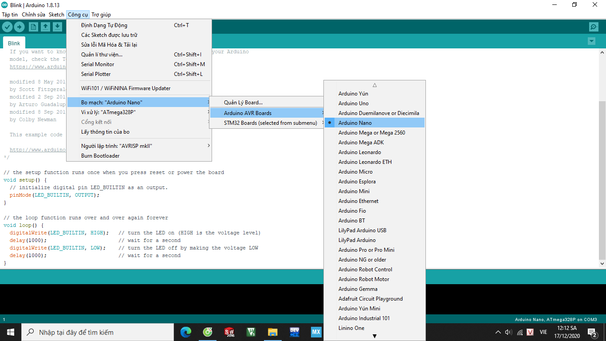Click the New sketch icon
The height and width of the screenshot is (341, 606).
(x=33, y=27)
